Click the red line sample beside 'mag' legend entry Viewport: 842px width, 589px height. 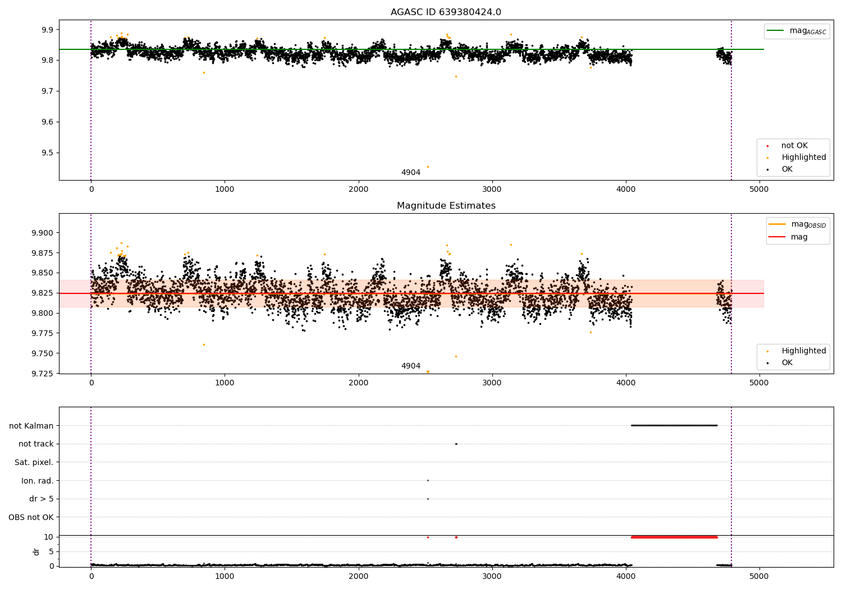[x=777, y=237]
